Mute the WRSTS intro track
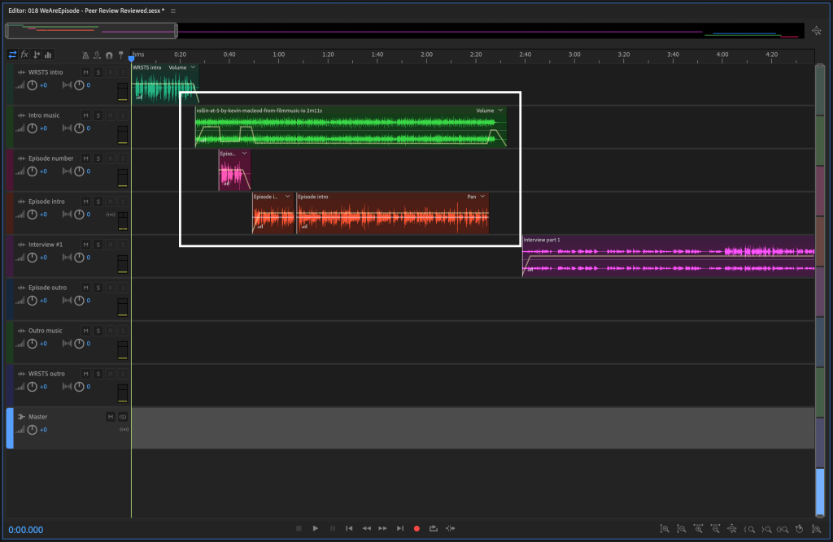 [85, 72]
